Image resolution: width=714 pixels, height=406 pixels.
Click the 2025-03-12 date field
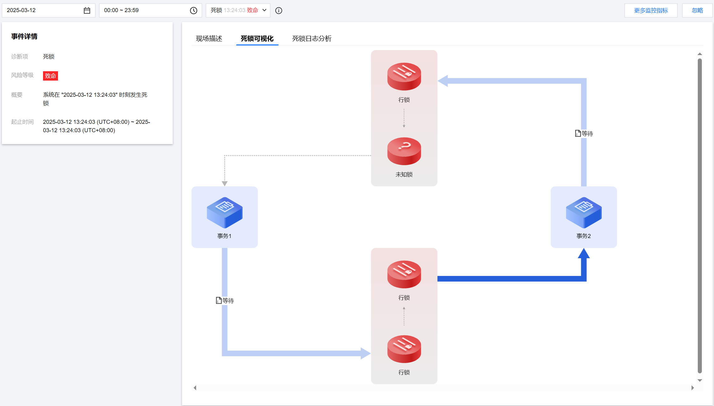pos(49,11)
